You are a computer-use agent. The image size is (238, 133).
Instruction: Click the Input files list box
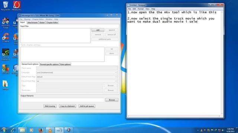[55, 35]
